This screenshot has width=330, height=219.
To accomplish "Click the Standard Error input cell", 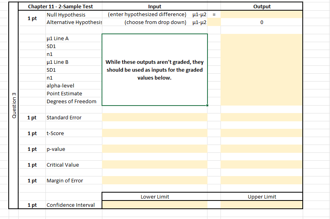I will tap(155, 117).
